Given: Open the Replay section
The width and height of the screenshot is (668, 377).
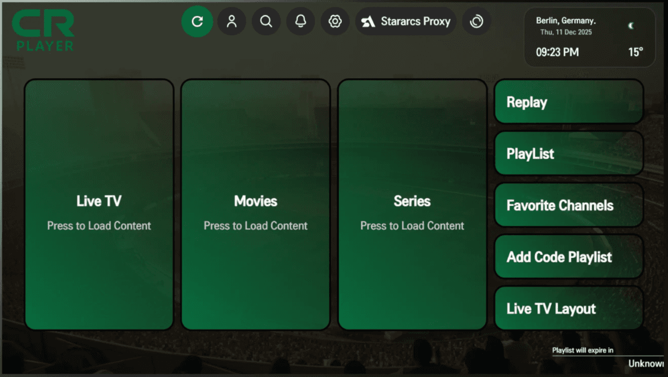Looking at the screenshot, I should [568, 102].
